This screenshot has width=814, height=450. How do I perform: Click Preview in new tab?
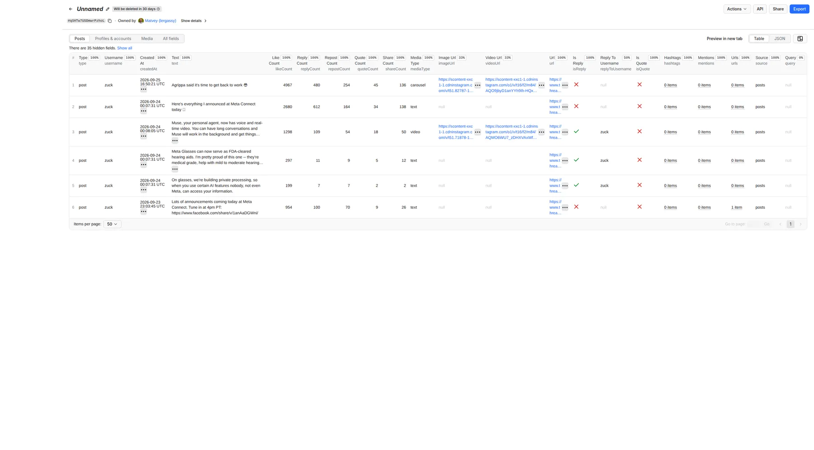pyautogui.click(x=724, y=39)
